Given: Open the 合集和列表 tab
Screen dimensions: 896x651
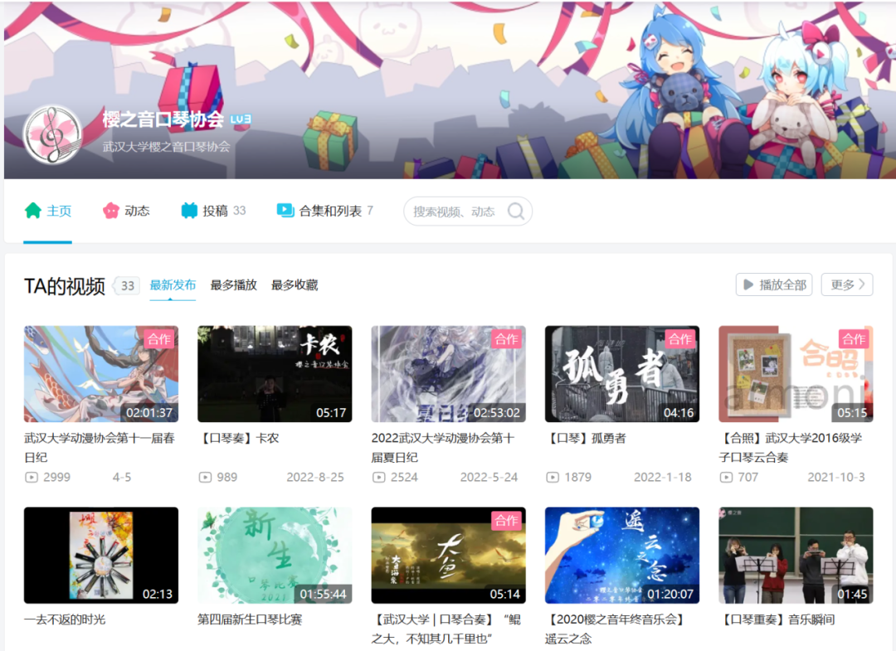Looking at the screenshot, I should 324,211.
